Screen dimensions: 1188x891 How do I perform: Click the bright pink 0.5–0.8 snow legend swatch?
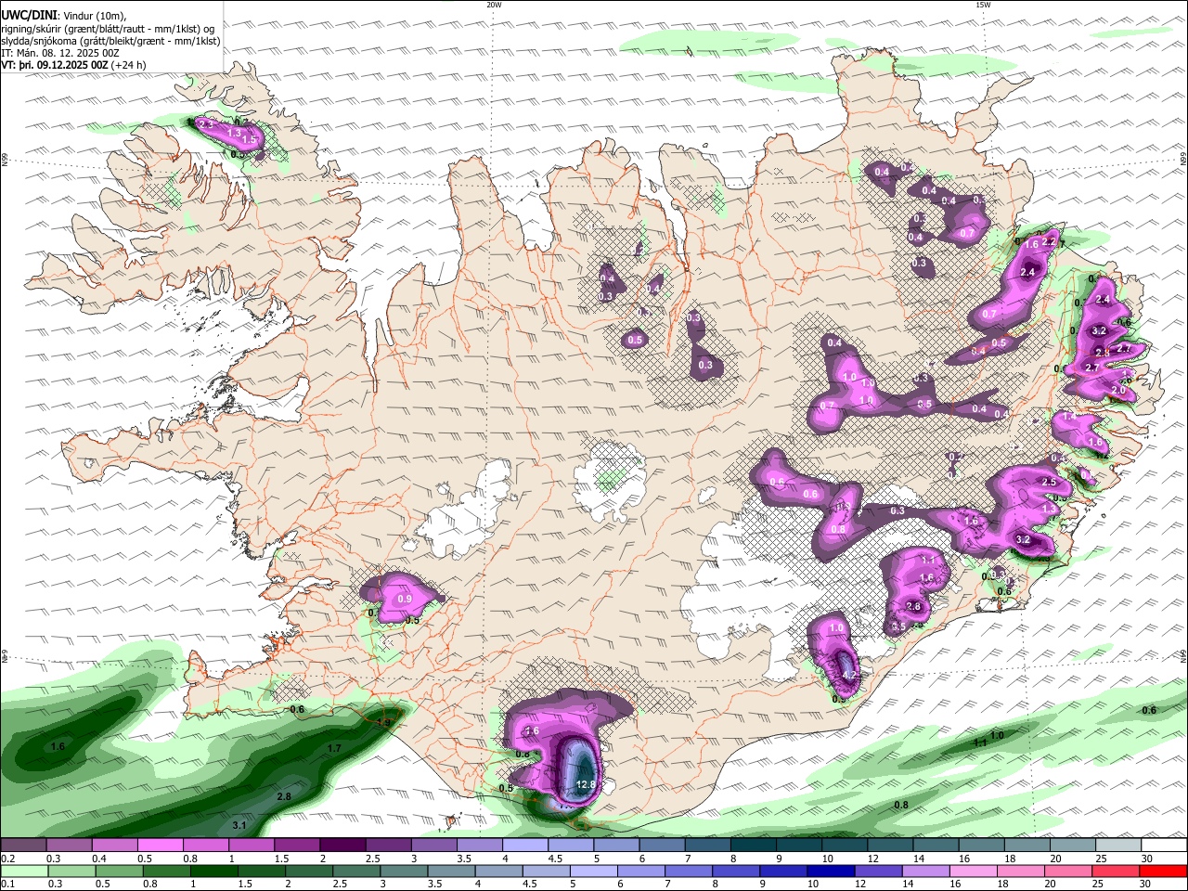(x=161, y=846)
